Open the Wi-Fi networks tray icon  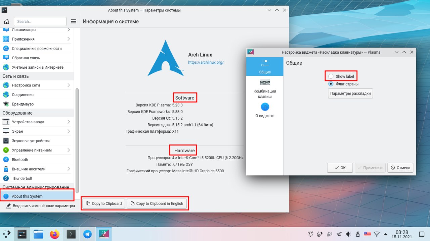click(x=377, y=234)
